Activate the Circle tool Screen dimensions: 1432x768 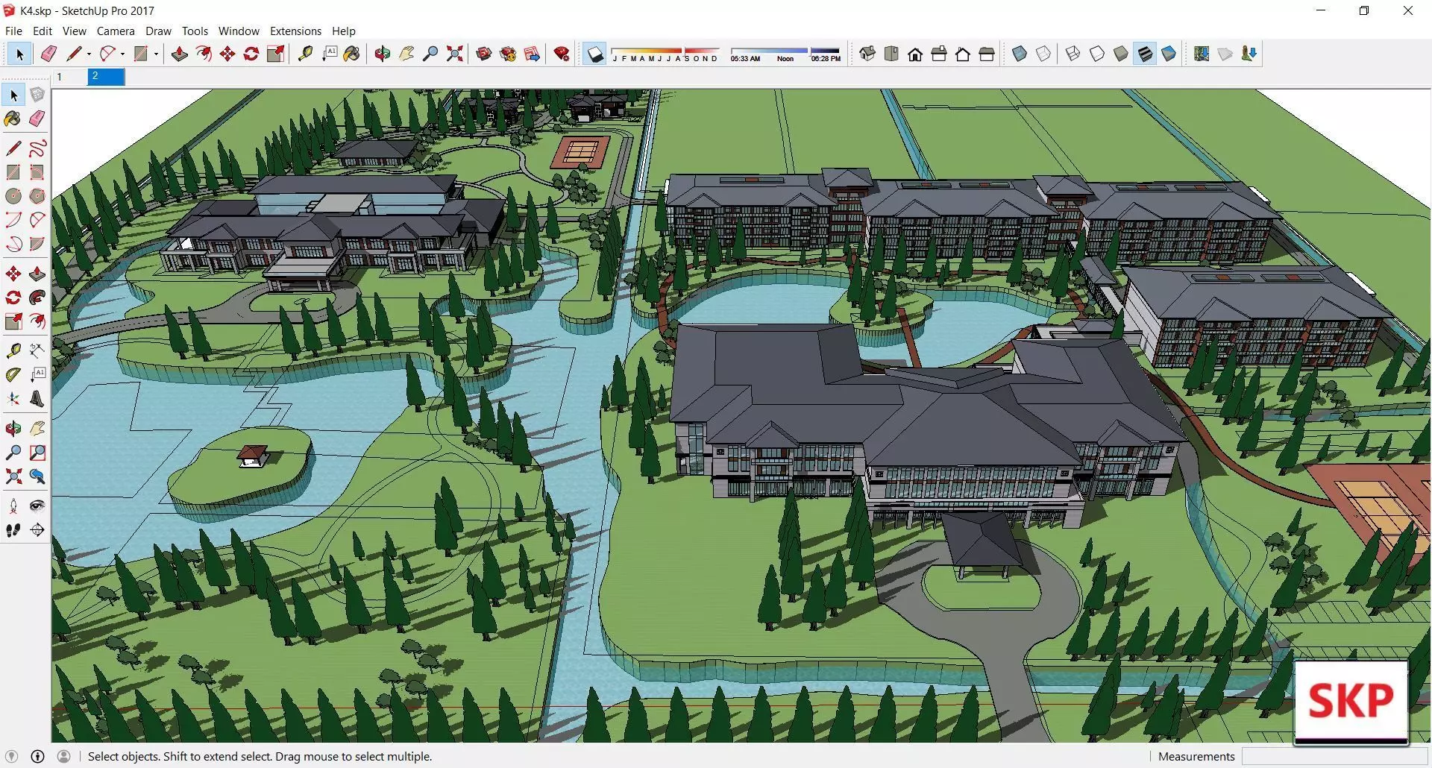tap(13, 196)
